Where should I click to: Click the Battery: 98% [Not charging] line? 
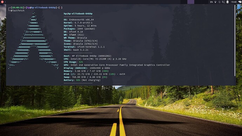point(82,80)
